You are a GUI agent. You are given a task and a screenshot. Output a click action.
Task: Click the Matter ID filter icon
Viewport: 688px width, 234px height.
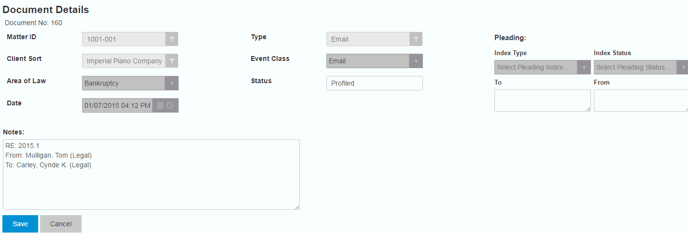point(172,39)
